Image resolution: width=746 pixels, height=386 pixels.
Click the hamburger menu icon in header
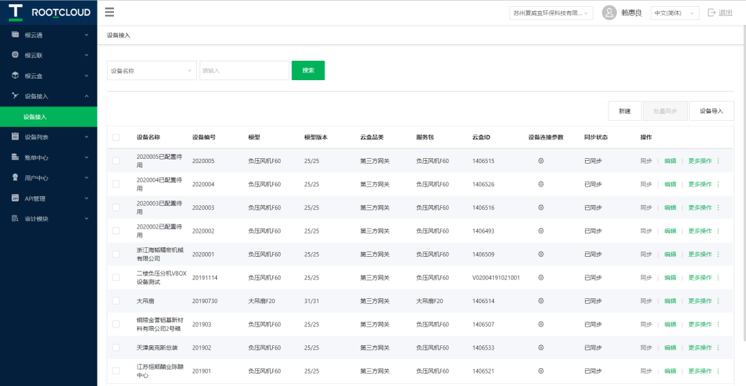click(x=110, y=12)
